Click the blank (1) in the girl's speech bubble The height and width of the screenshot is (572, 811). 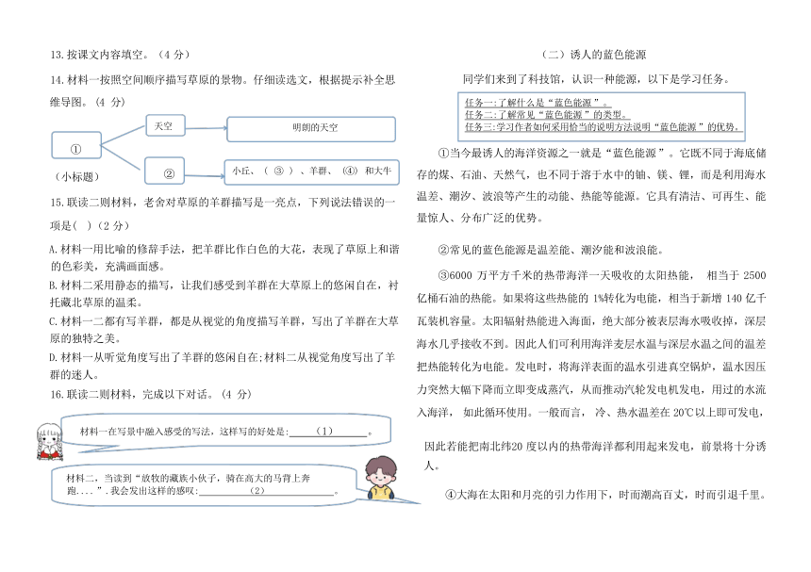click(x=328, y=432)
